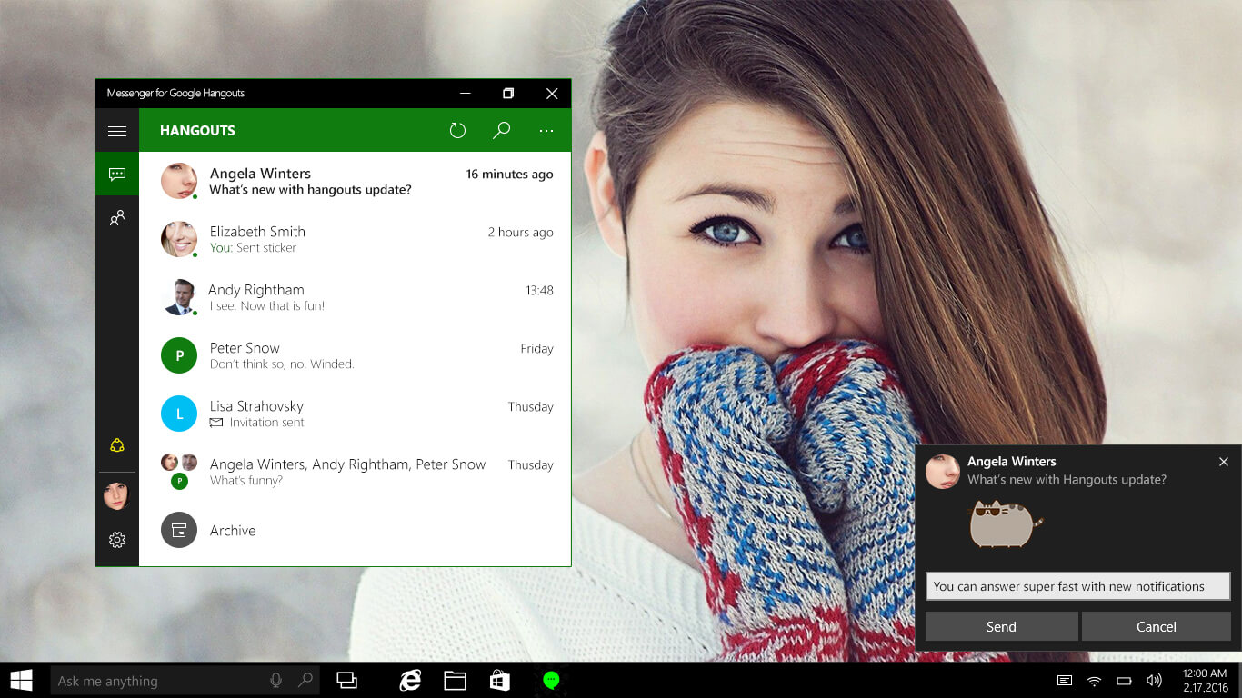Viewport: 1242px width, 698px height.
Task: Click the battery tray icon
Action: point(1124,680)
